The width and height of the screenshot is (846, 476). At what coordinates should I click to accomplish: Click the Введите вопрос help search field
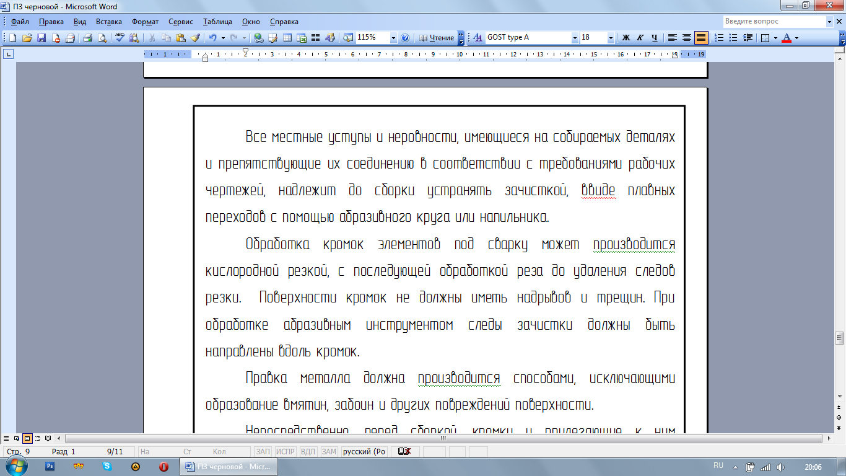point(774,22)
